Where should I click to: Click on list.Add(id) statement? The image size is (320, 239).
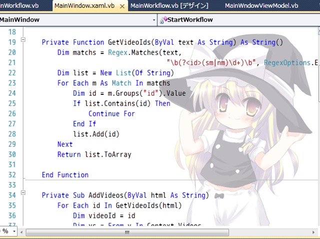(x=96, y=134)
